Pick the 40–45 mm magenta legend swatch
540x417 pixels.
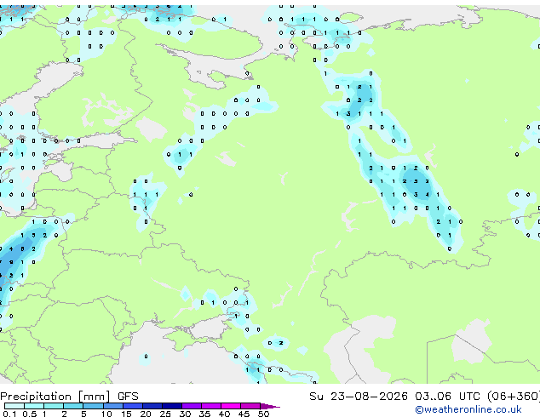231,406
